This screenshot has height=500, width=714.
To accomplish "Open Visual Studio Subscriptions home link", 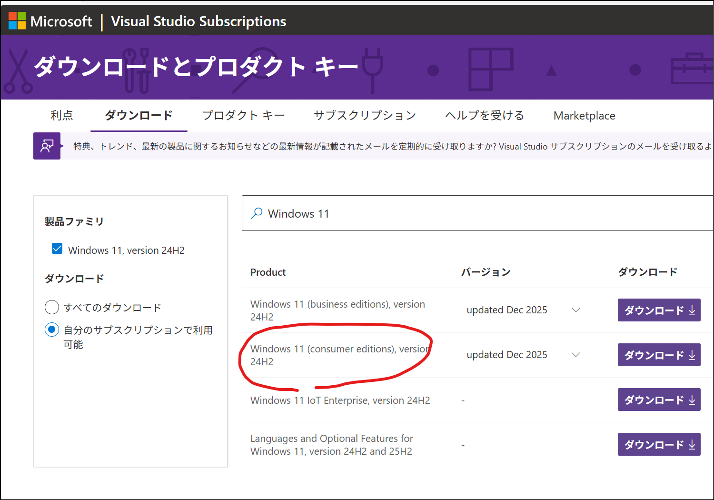I will (x=198, y=21).
